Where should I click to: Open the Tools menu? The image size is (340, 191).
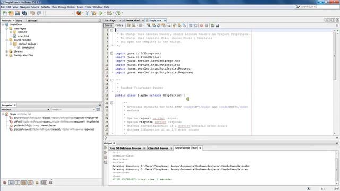point(88,7)
